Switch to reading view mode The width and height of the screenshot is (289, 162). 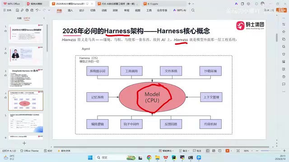point(220,151)
